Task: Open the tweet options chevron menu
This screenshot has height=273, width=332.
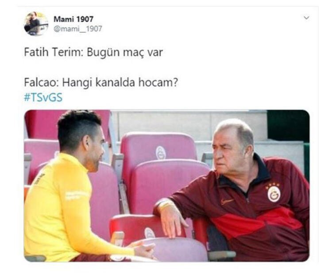Action: tap(306, 18)
